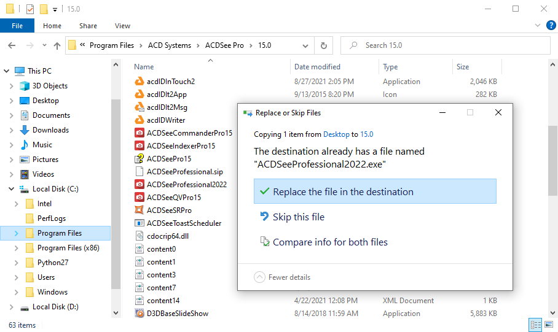Click the acdIDInTouch2 application icon
This screenshot has height=332, width=558.
(139, 82)
